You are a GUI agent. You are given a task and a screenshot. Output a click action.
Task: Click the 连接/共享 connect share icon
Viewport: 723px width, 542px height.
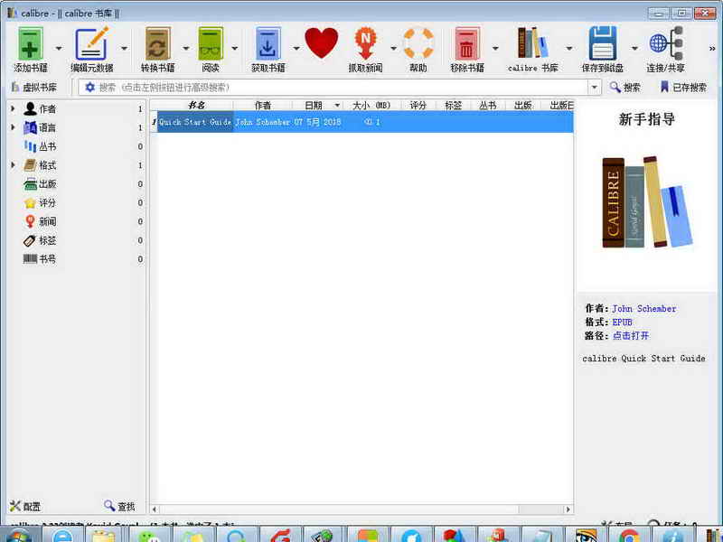[666, 43]
